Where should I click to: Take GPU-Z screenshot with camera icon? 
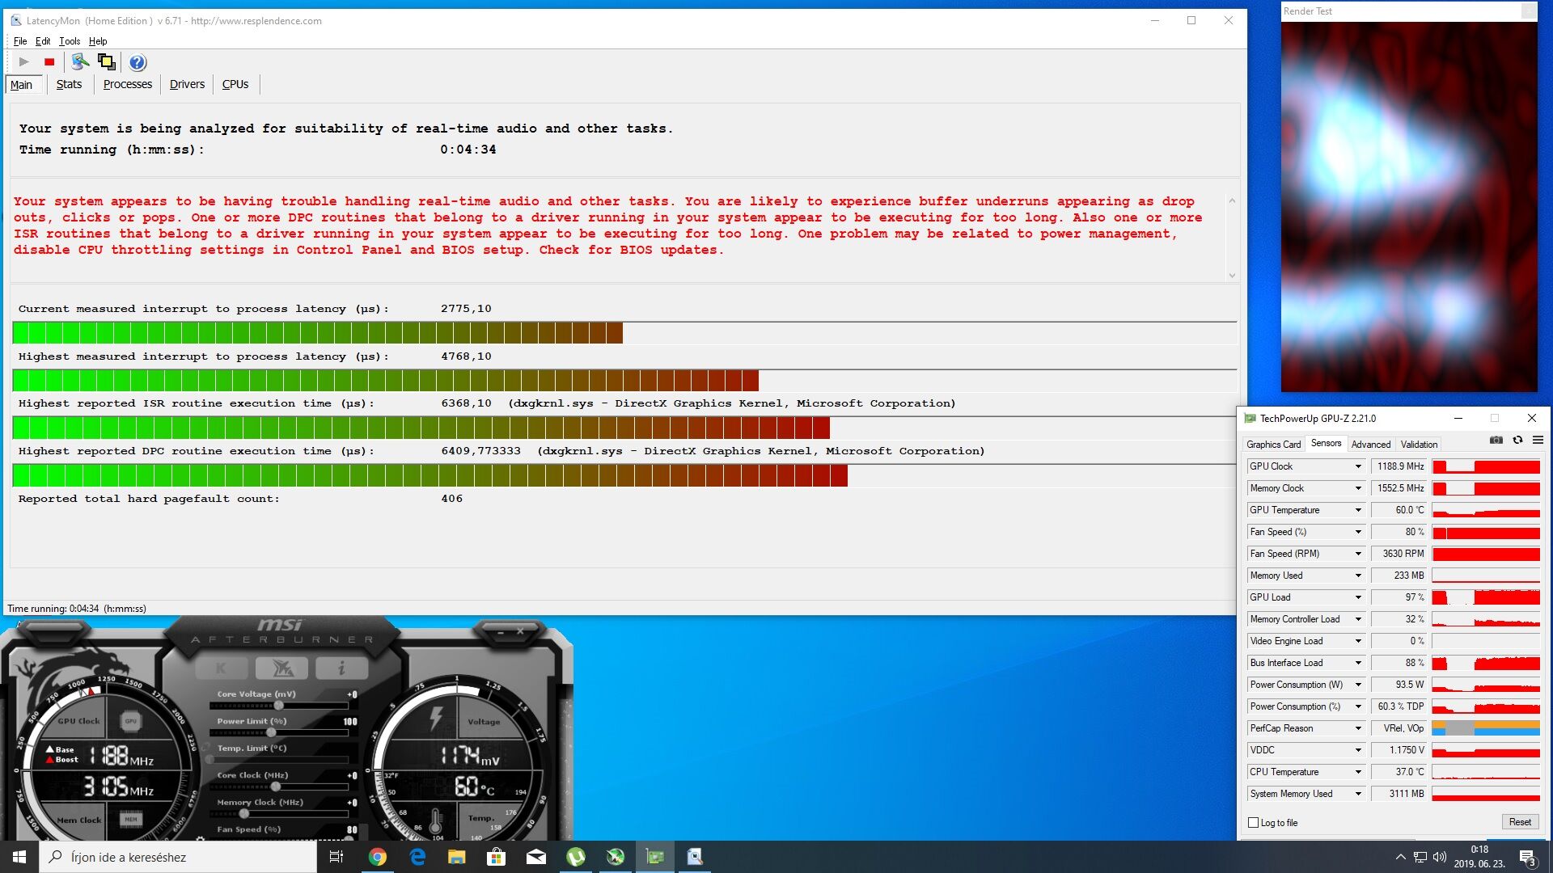click(x=1496, y=440)
